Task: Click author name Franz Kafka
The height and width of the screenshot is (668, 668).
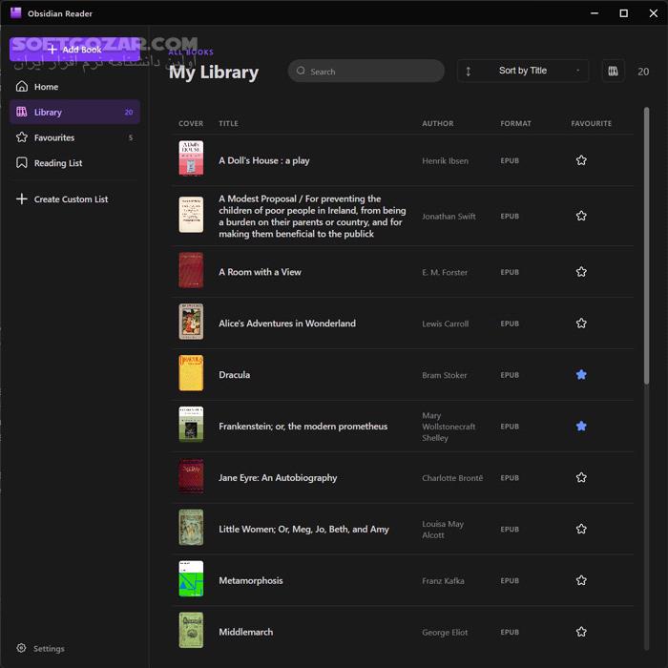Action: [x=443, y=580]
